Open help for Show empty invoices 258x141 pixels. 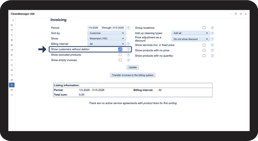128,60
